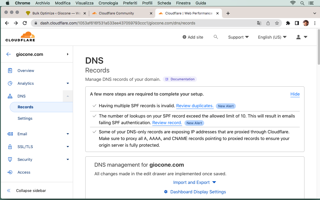Open the Chrome profile avatar

coord(306,23)
